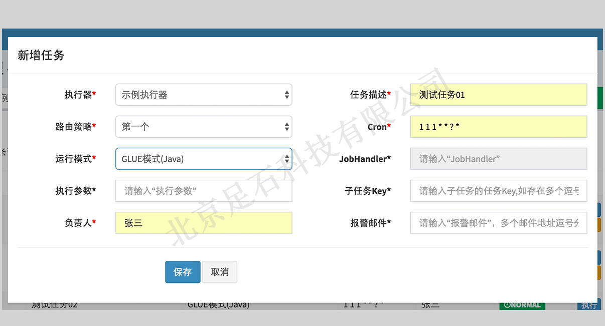
Task: Click the 负责人 field label
Action: [78, 223]
